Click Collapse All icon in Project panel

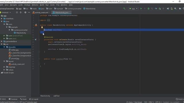(x=21, y=12)
